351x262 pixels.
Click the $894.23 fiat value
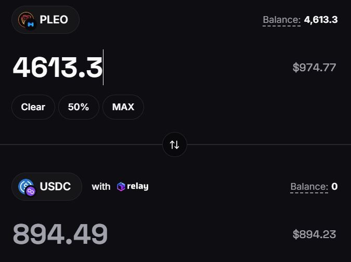tap(314, 234)
